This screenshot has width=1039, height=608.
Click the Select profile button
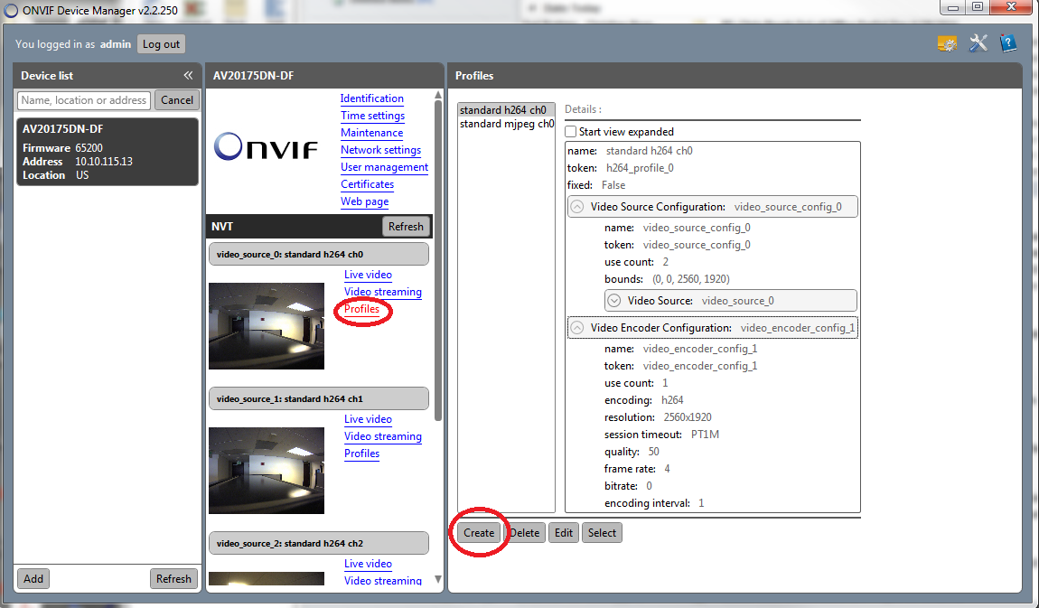pyautogui.click(x=602, y=532)
